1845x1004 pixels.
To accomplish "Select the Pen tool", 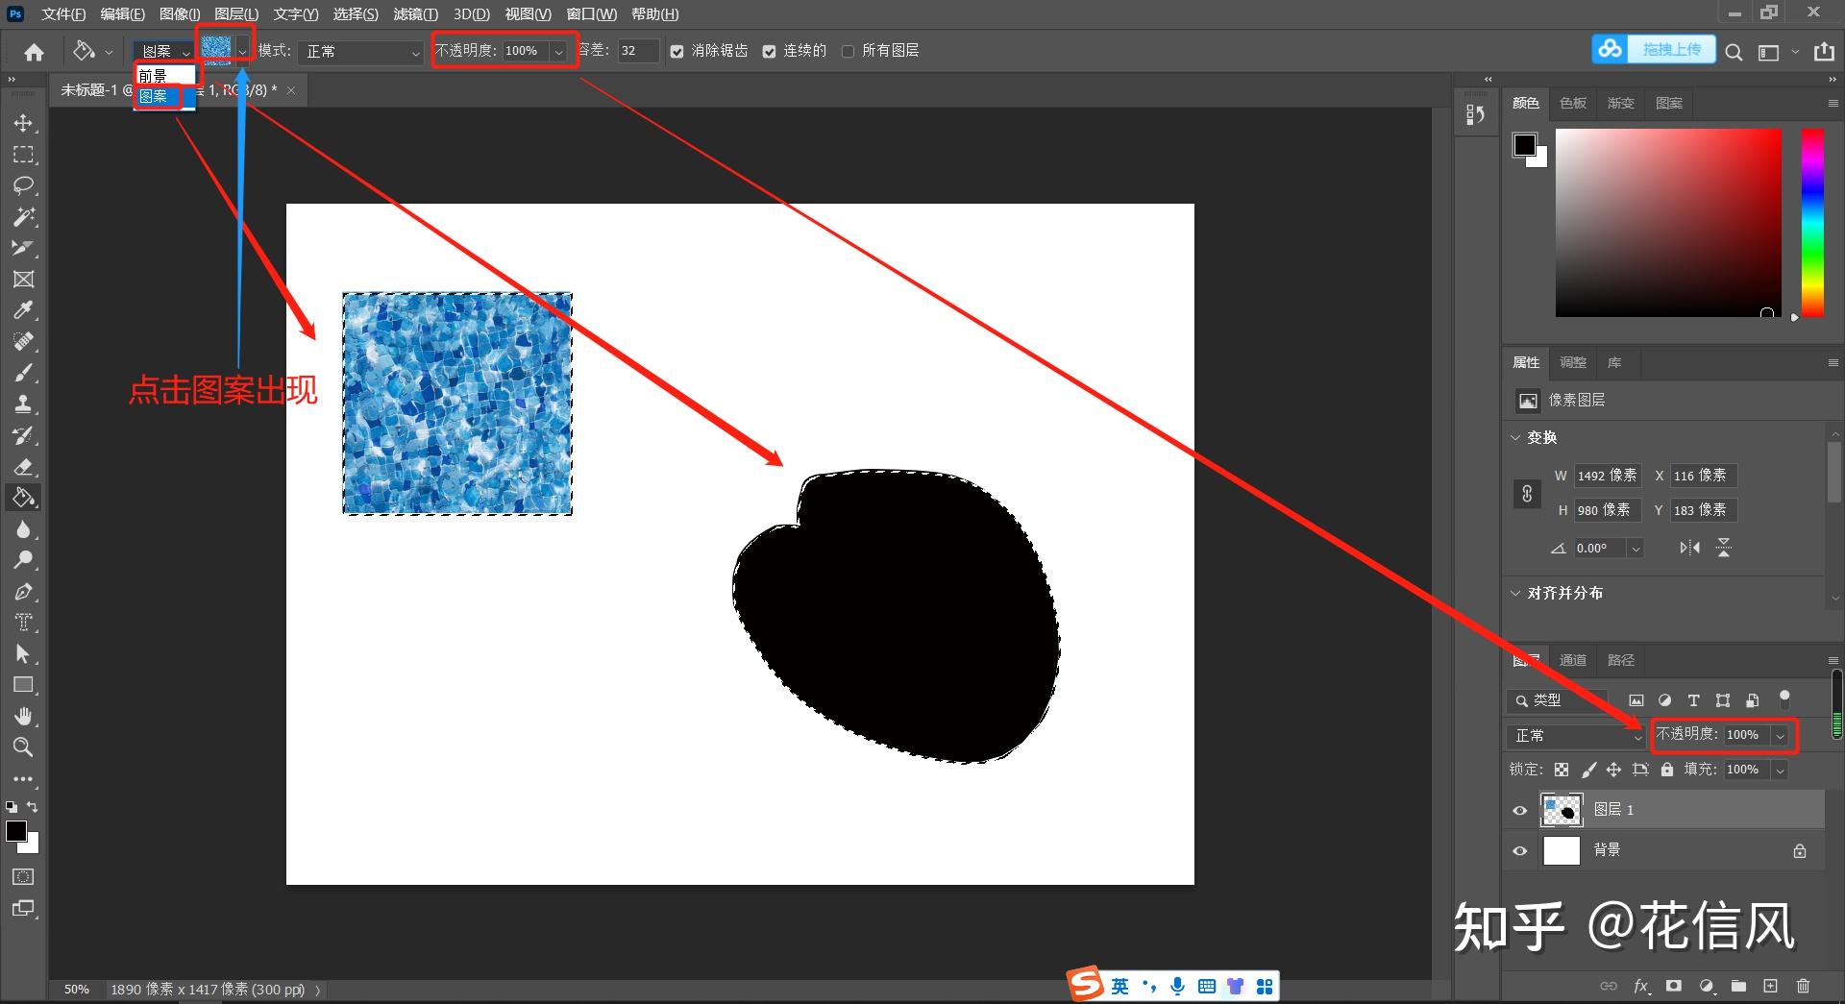I will point(24,592).
